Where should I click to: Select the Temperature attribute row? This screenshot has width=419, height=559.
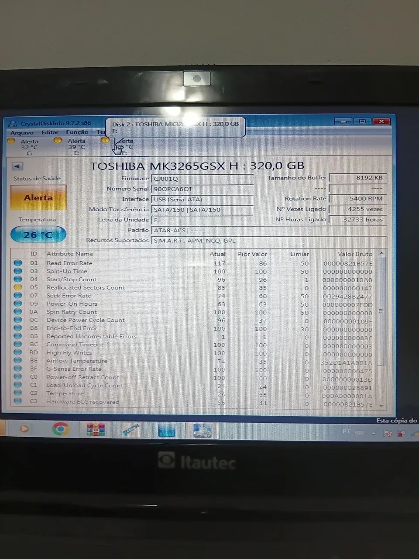coord(193,393)
